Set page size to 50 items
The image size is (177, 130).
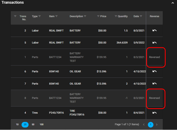pyautogui.click(x=33, y=125)
